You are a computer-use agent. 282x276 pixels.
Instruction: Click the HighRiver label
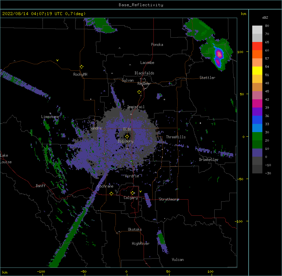coord(141,244)
